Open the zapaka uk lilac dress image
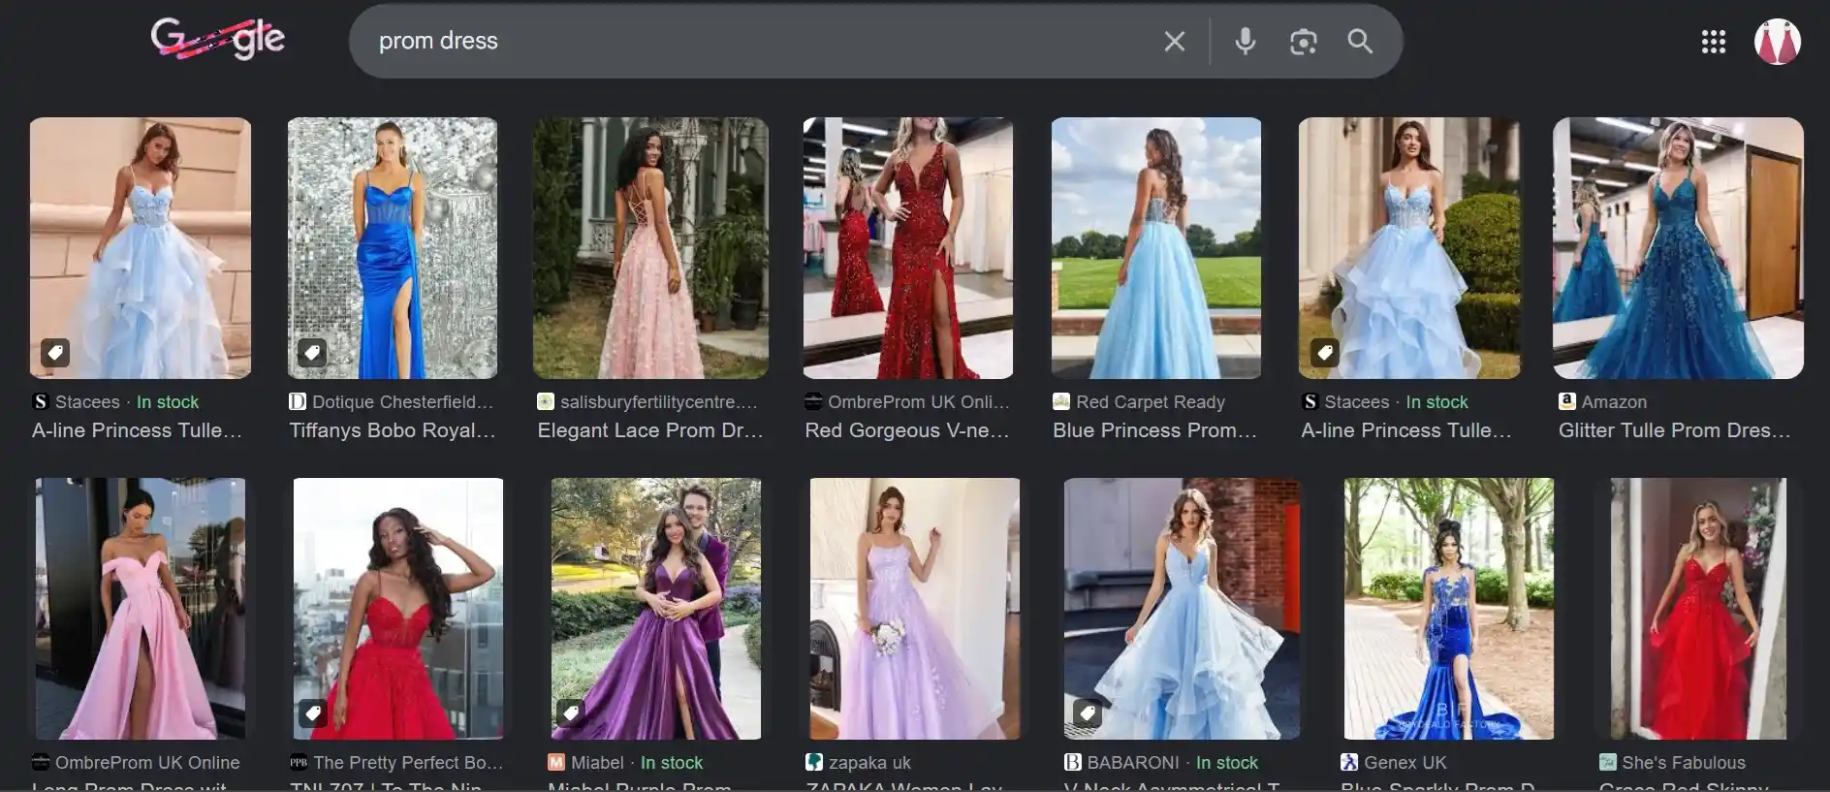This screenshot has width=1830, height=792. pyautogui.click(x=914, y=609)
